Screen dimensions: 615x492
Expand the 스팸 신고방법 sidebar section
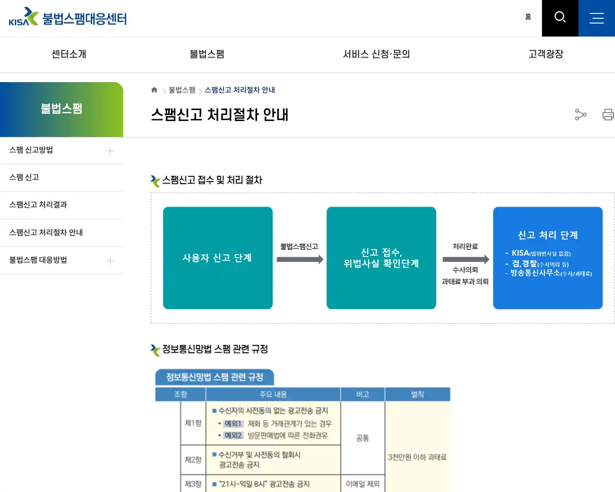[x=110, y=150]
